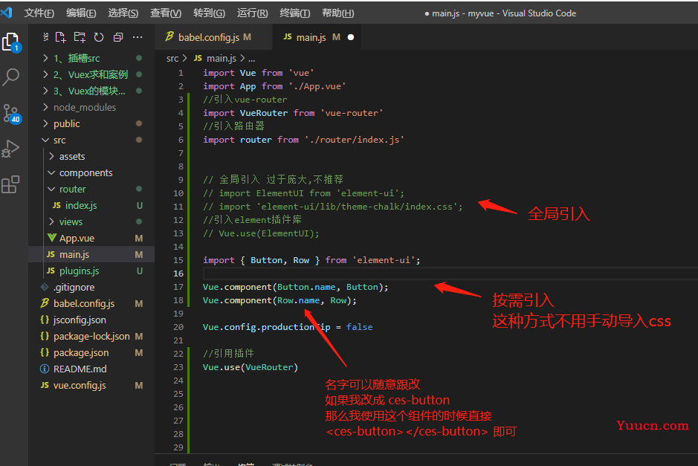This screenshot has height=466, width=698.
Task: Click the braces icon beside jsconfig.json
Action: [x=45, y=320]
